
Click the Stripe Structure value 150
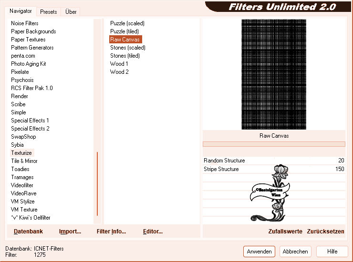coord(340,169)
